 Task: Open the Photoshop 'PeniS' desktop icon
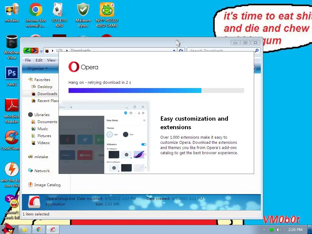tap(12, 76)
